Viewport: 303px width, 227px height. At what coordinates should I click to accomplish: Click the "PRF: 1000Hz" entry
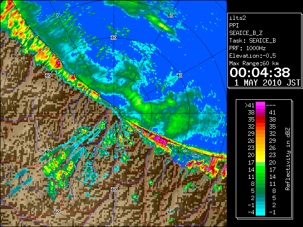tap(248, 48)
